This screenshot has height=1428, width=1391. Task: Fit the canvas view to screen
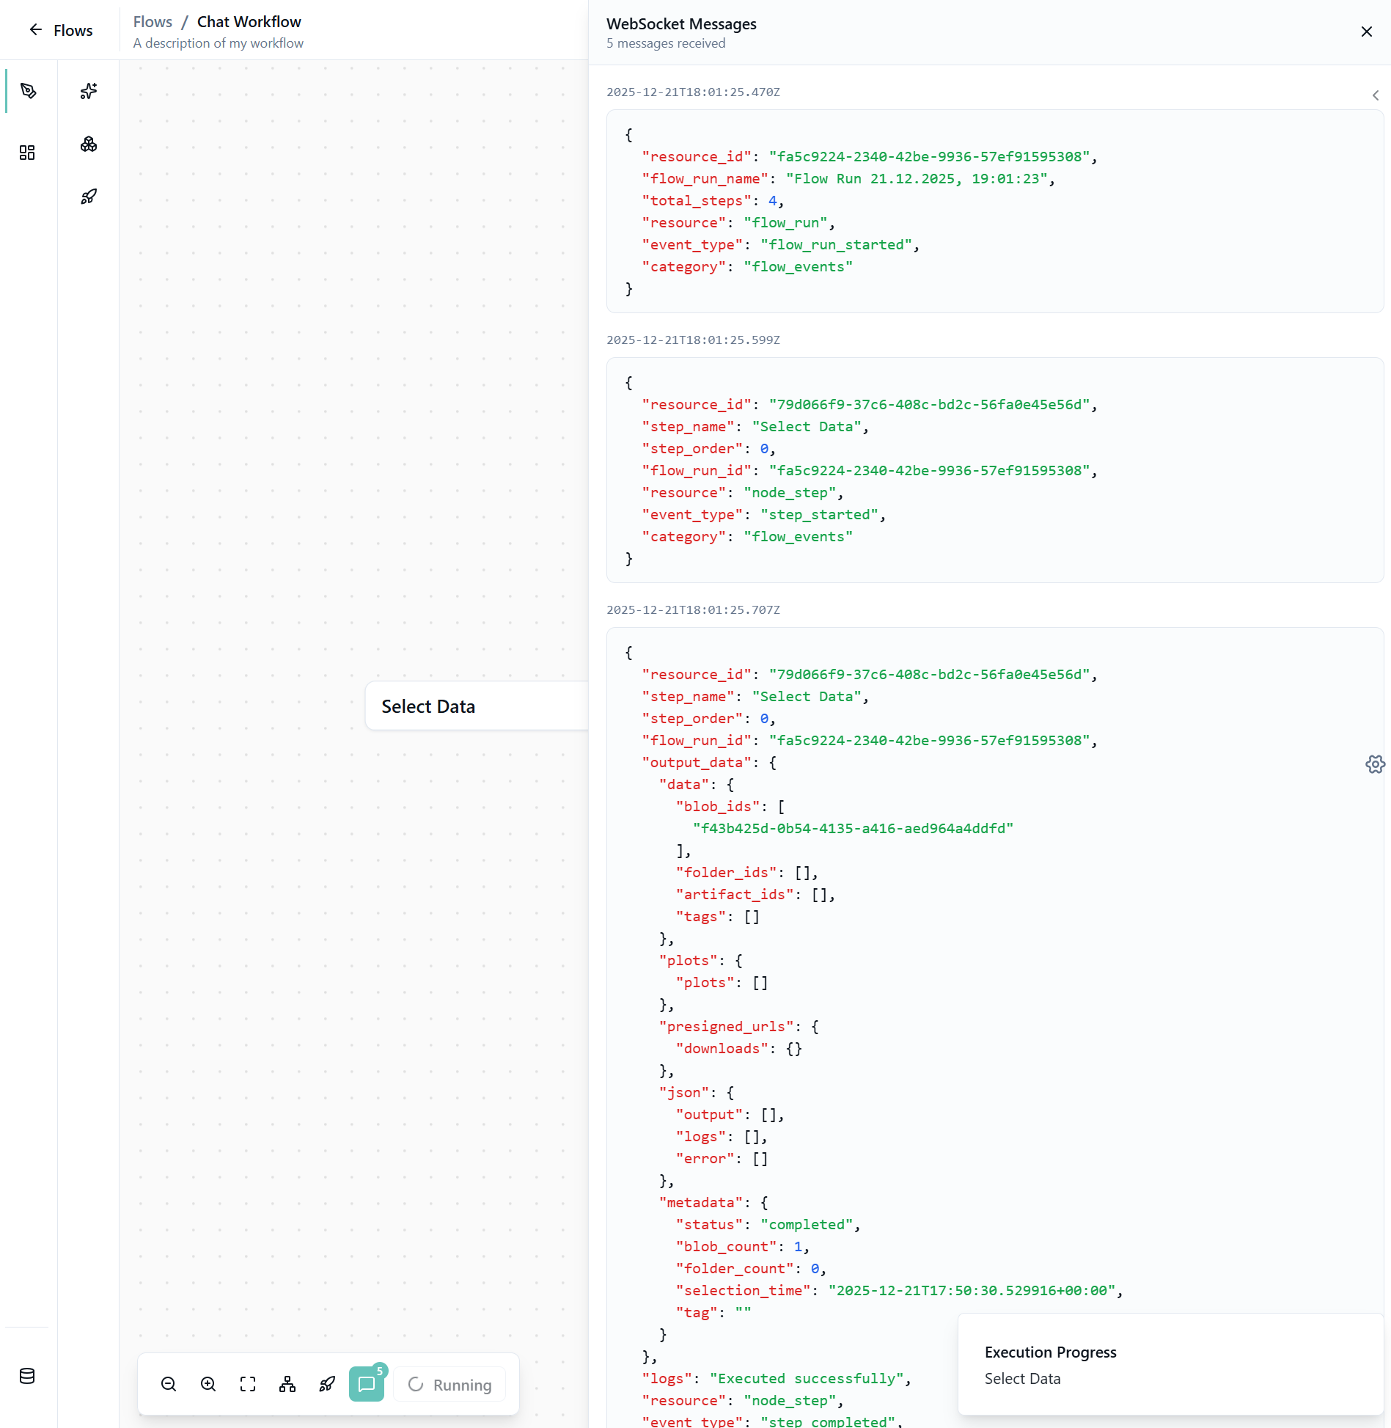click(248, 1384)
